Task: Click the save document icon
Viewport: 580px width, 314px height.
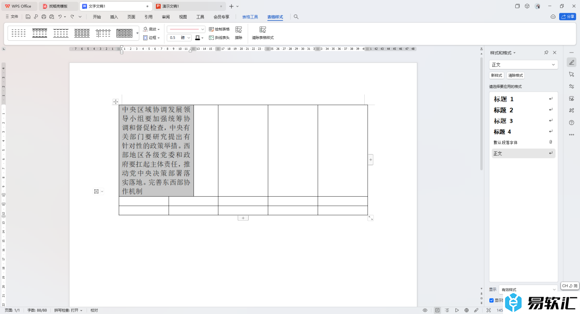Action: [28, 17]
